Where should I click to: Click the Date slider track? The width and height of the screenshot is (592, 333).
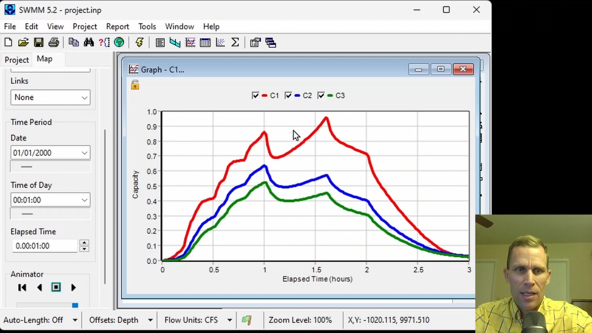pyautogui.click(x=50, y=167)
